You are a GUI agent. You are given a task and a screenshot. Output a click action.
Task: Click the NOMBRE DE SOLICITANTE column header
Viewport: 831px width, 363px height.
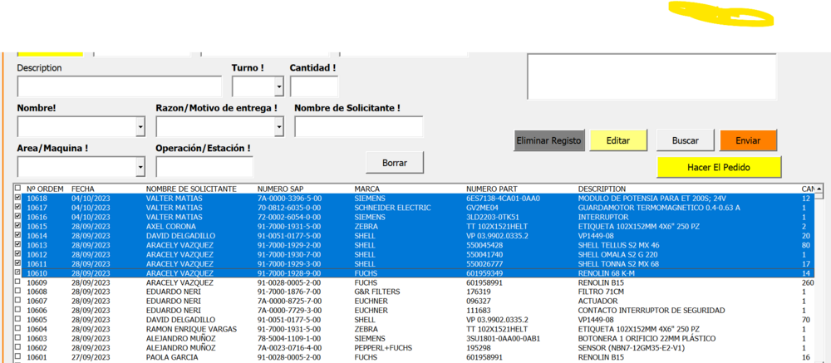click(191, 189)
